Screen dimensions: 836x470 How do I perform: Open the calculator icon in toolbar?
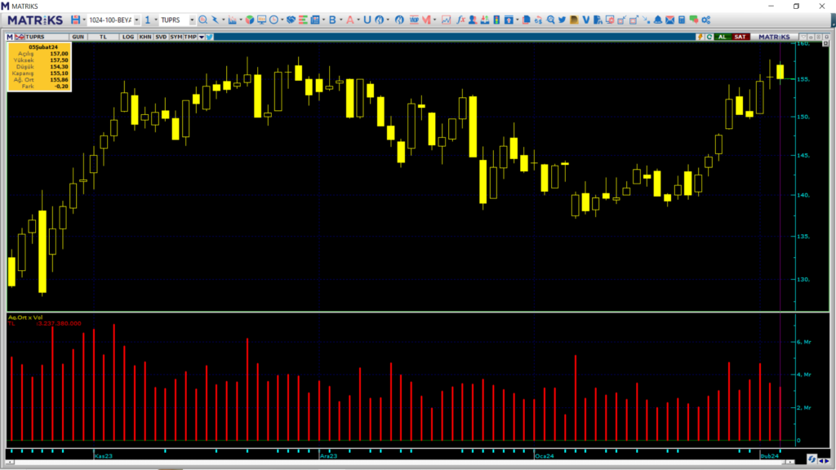click(683, 20)
